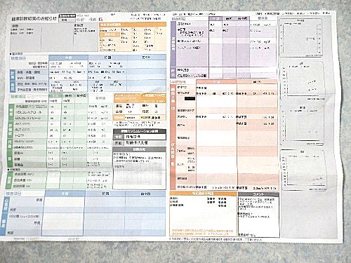The height and width of the screenshot is (263, 351).
Task: Click the BMI・腹囲 row label
Action: tap(25, 78)
